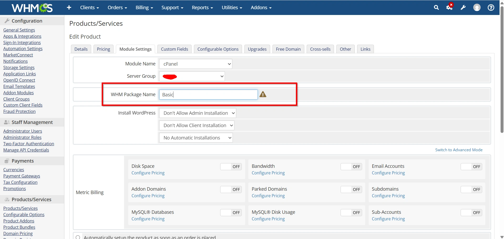
Task: Click Configure Pricing under Sub-Accounts
Action: pos(388,219)
